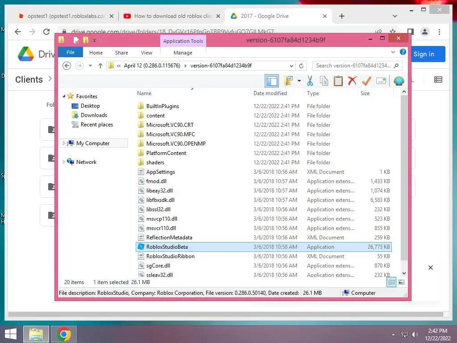
Task: Select the PlatformContent folder
Action: (166, 153)
